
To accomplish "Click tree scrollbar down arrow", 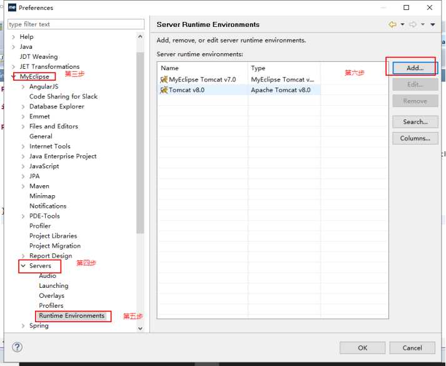I will [140, 328].
